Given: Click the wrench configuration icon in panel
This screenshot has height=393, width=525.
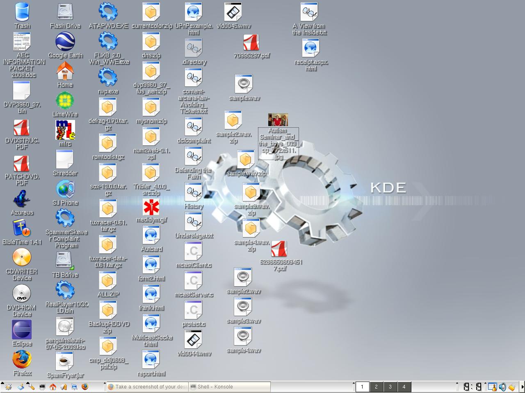Looking at the screenshot, I should coord(31,386).
